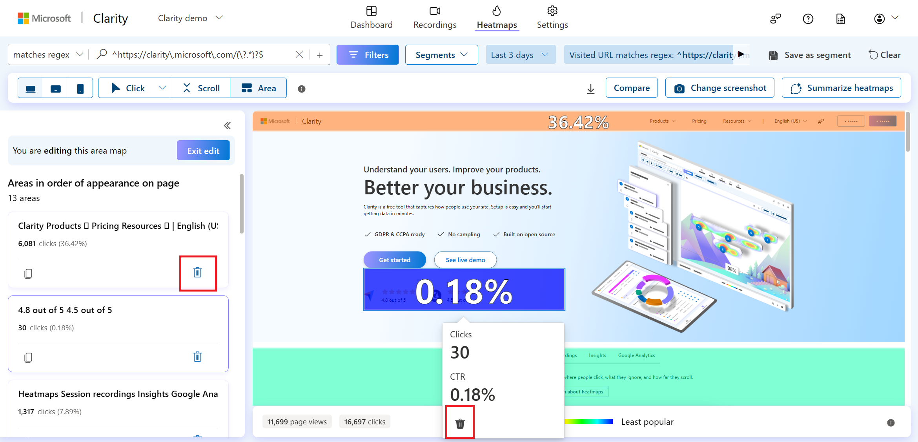918x442 pixels.
Task: Clear the URL regex with the X icon
Action: [299, 54]
